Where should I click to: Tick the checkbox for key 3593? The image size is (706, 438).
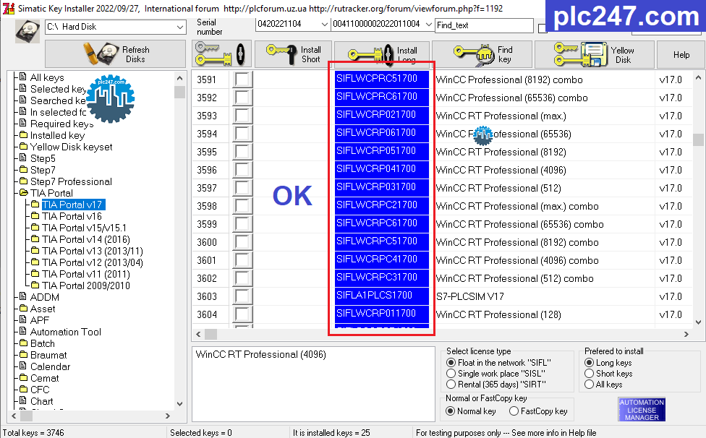[242, 116]
